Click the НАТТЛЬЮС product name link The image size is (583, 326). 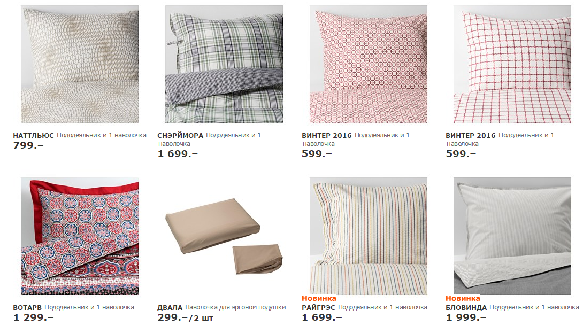(33, 136)
